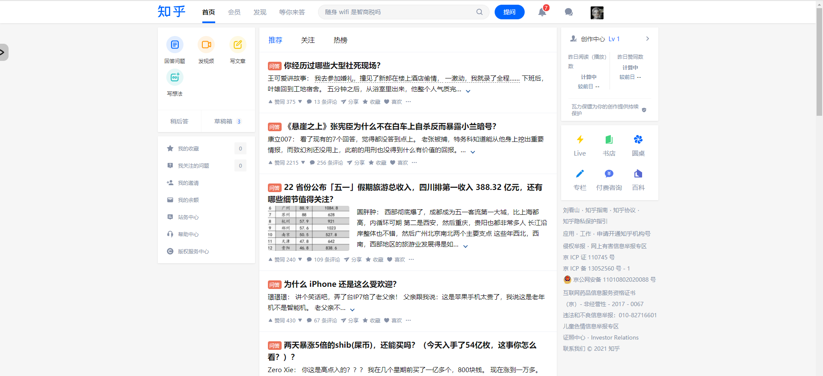Open 我的余额 in sidebar

pyautogui.click(x=206, y=200)
